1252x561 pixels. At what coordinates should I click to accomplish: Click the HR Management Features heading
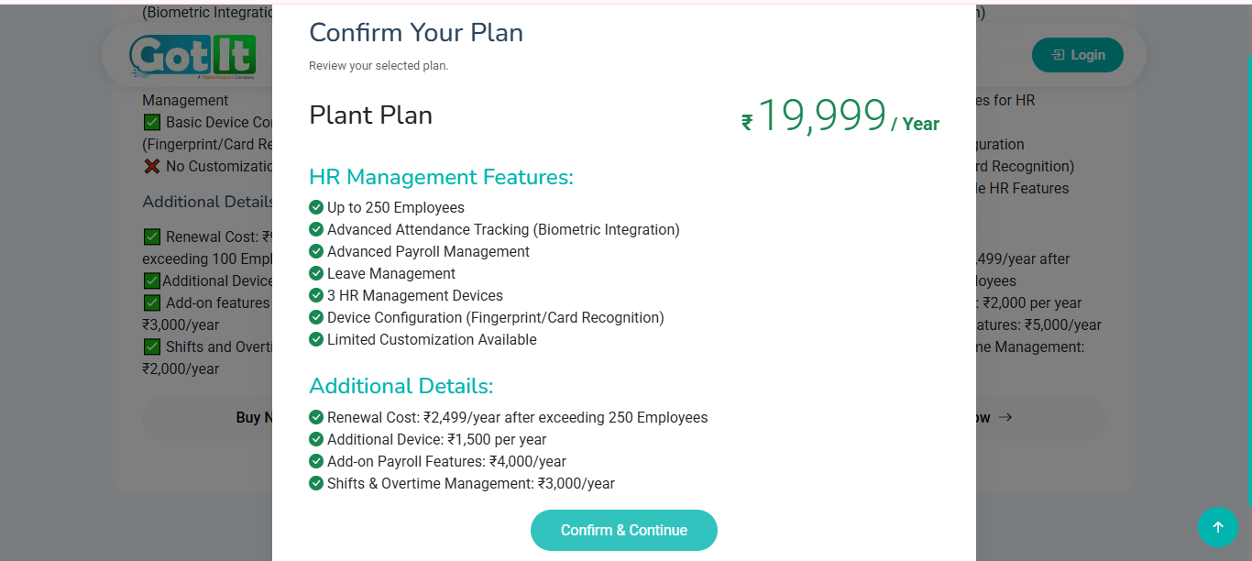pos(441,177)
